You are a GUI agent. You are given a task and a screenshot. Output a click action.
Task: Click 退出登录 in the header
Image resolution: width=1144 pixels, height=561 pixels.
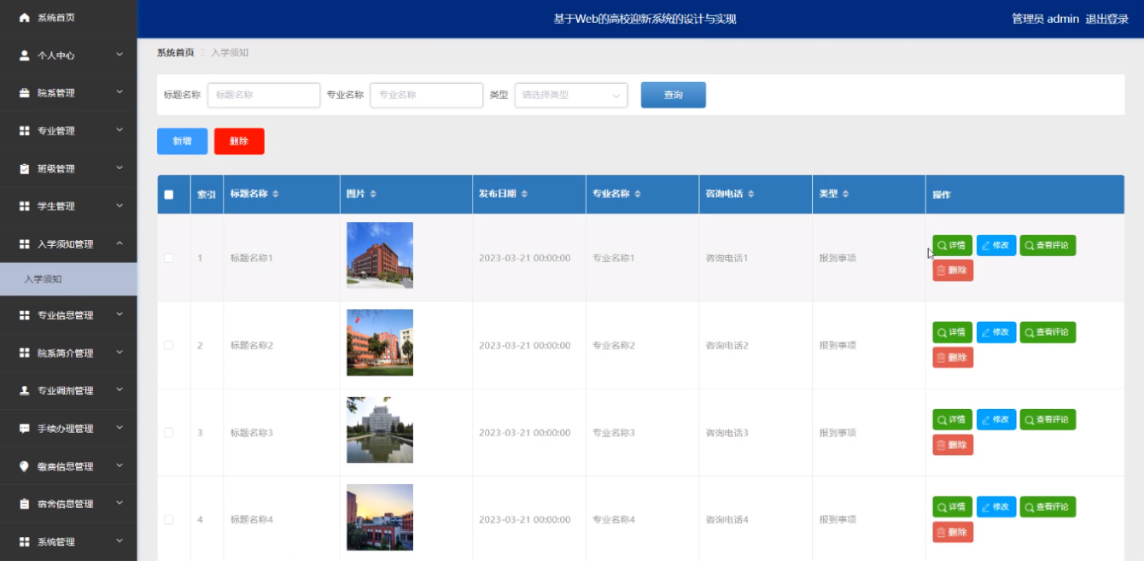[1107, 19]
